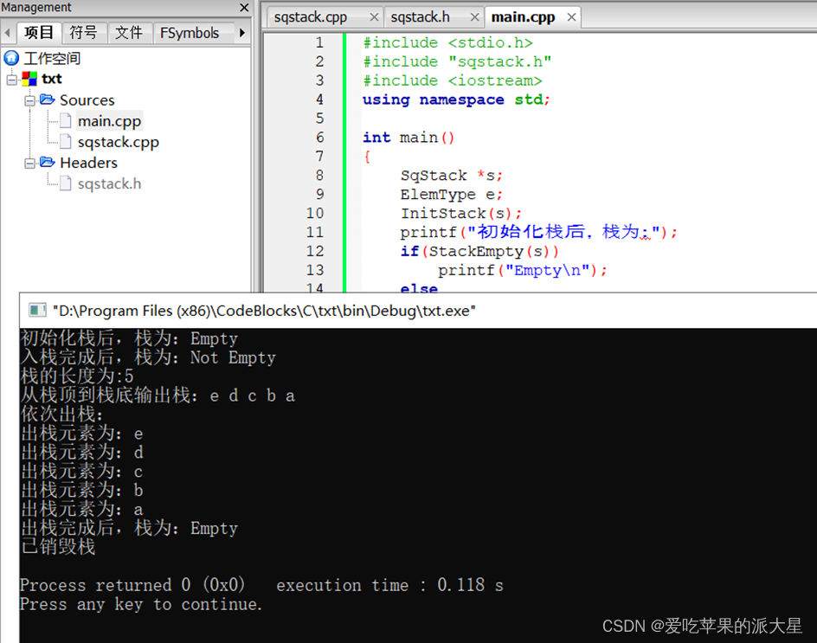The width and height of the screenshot is (817, 643).
Task: Click the Headers folder icon
Action: point(48,162)
